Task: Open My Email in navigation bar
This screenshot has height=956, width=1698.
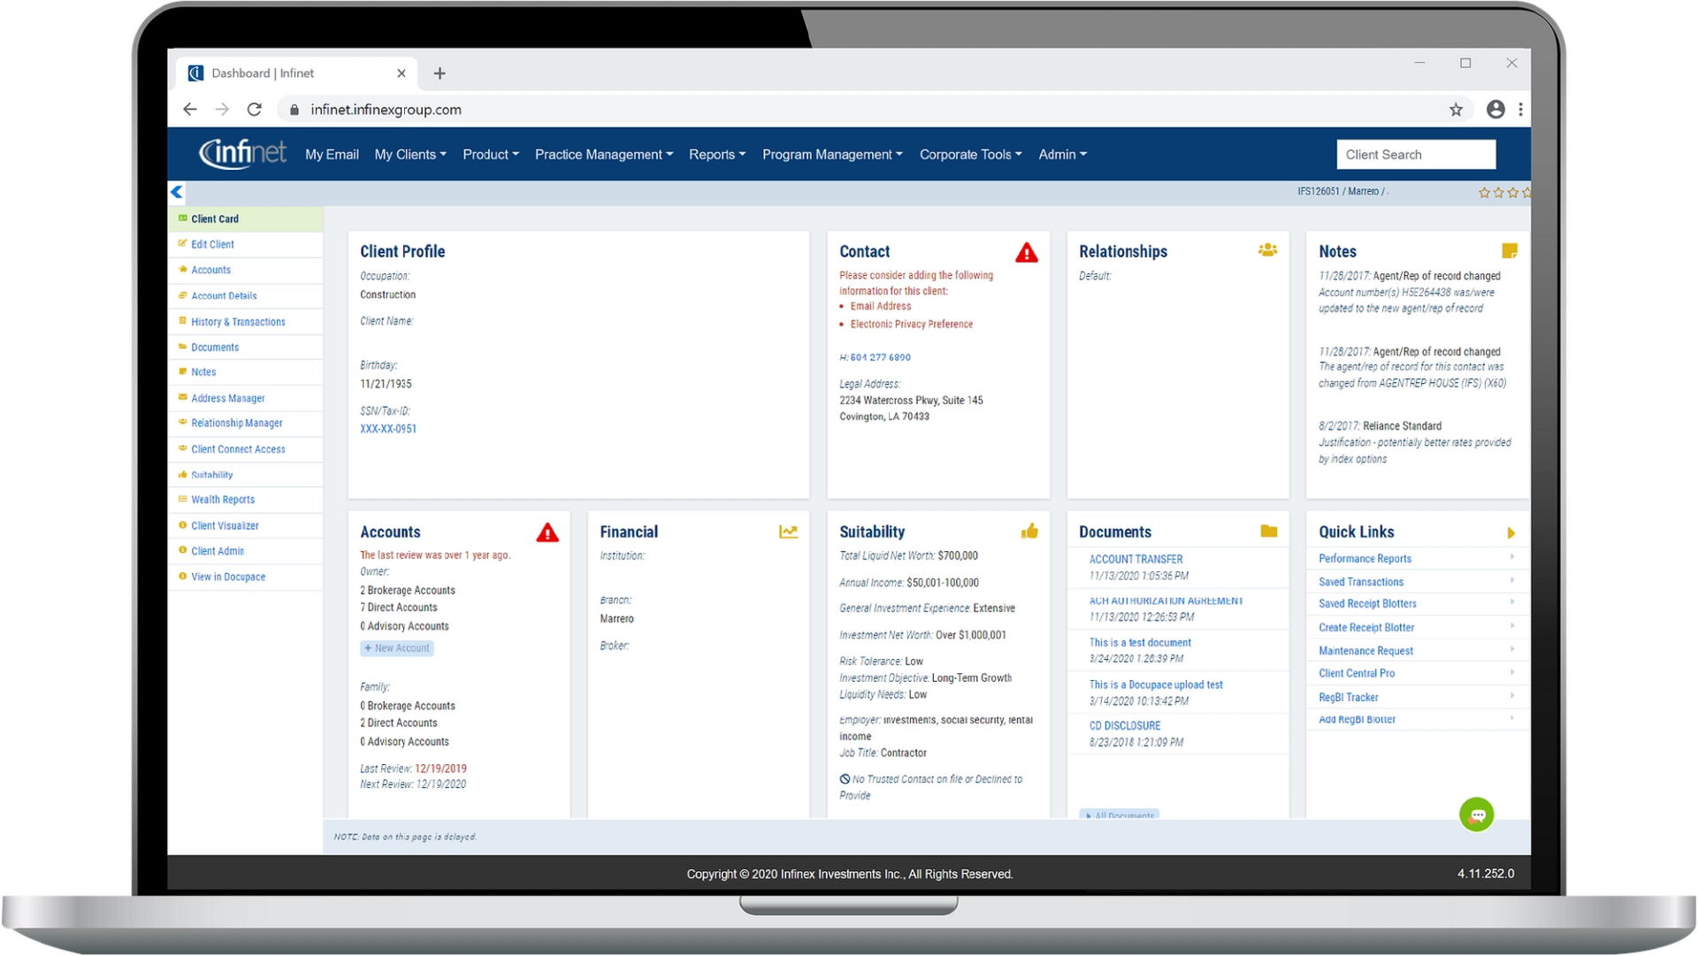Action: click(332, 154)
